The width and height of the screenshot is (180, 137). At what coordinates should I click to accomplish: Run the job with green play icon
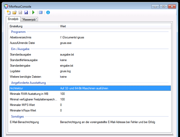(33, 12)
